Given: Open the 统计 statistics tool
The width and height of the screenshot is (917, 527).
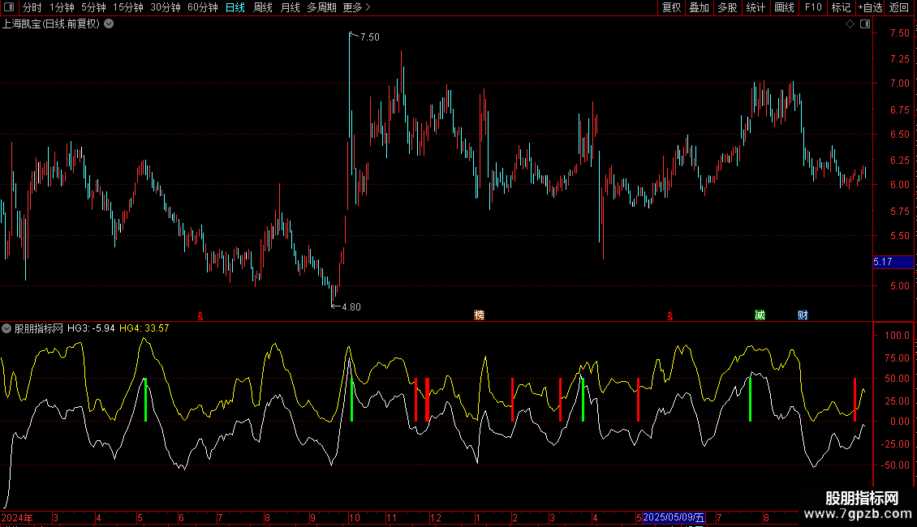Looking at the screenshot, I should (756, 7).
